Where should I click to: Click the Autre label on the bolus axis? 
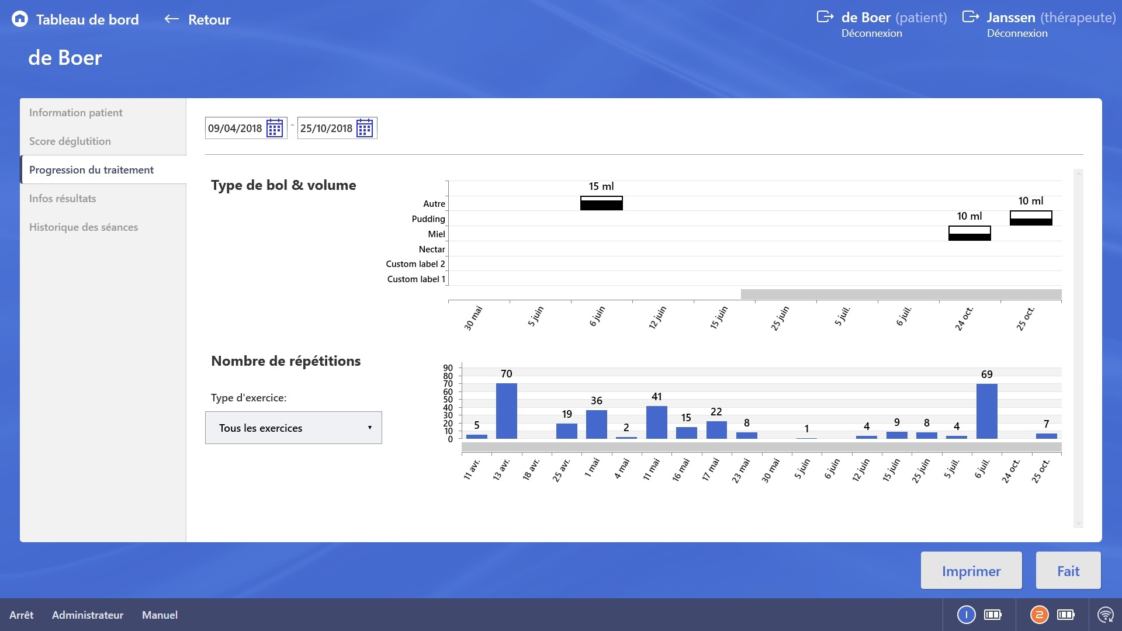tap(434, 203)
